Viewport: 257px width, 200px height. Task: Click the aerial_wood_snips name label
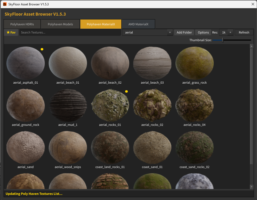(x=68, y=167)
